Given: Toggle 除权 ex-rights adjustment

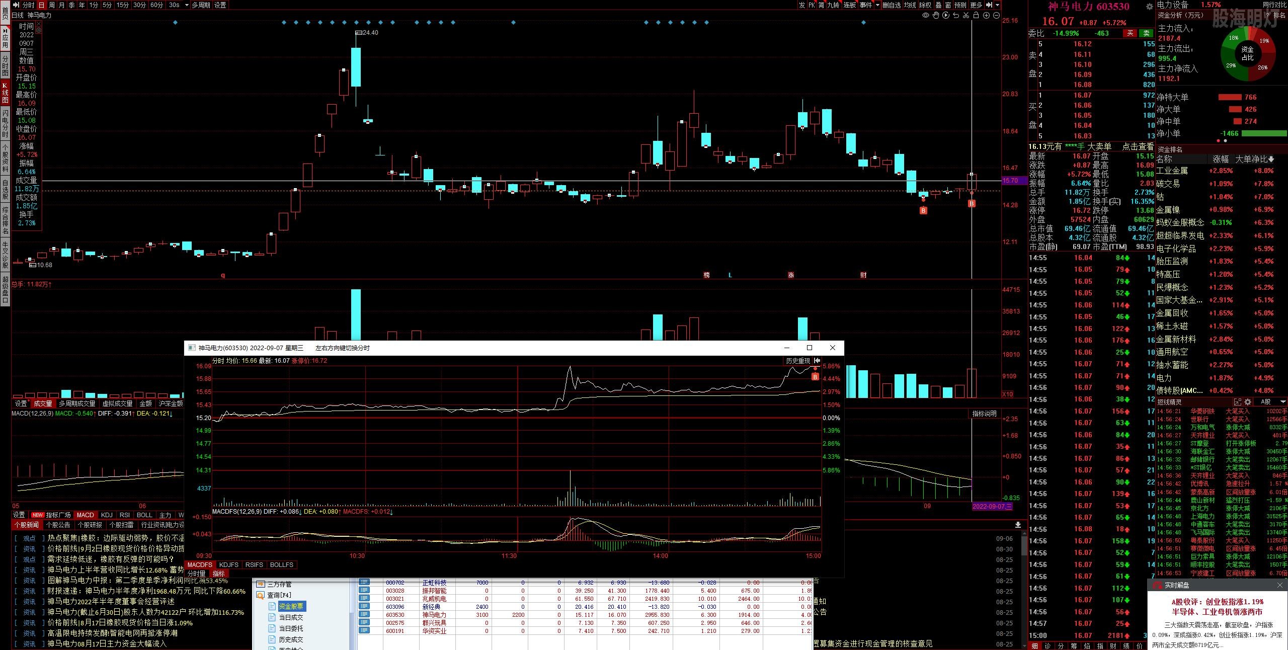Looking at the screenshot, I should pyautogui.click(x=925, y=5).
